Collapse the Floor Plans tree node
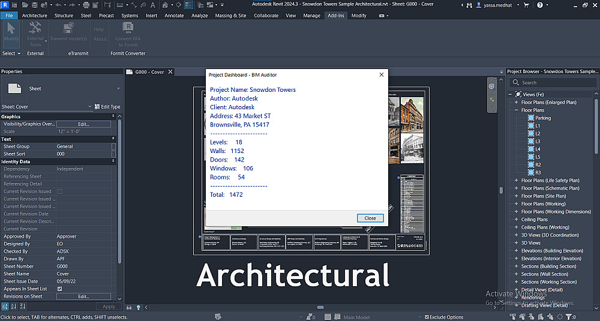 pos(516,110)
